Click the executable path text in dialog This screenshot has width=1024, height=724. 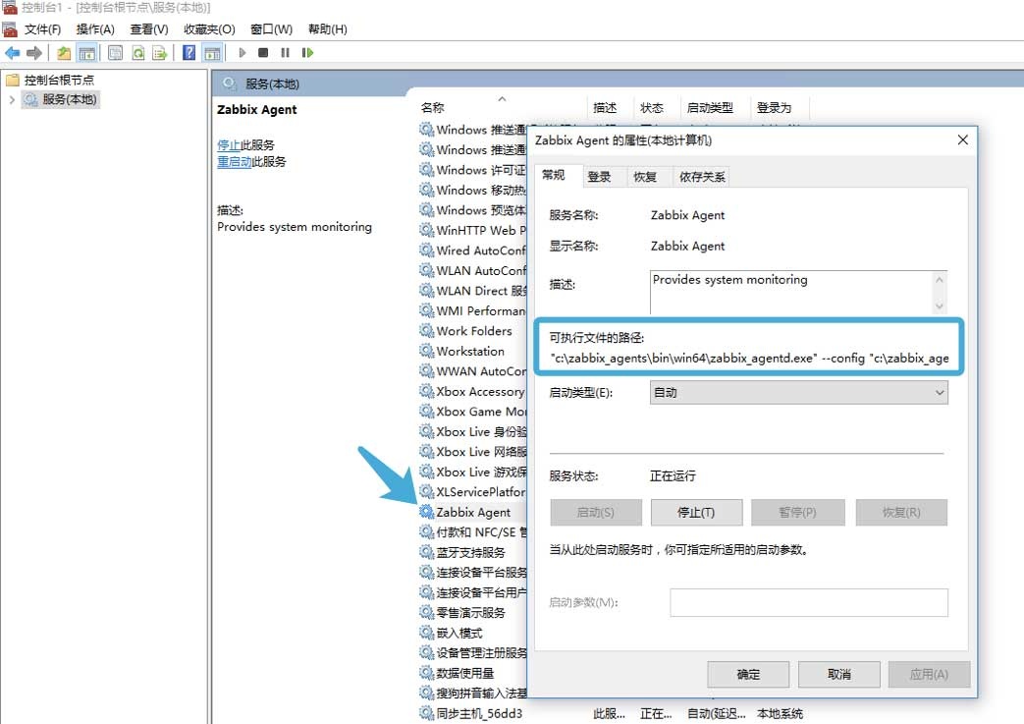tap(750, 359)
